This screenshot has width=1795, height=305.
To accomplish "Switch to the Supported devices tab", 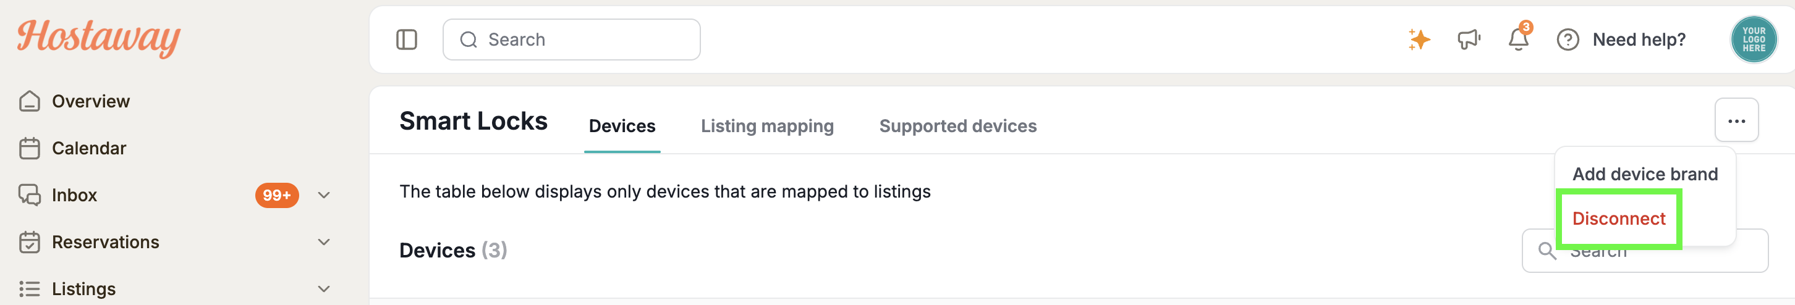I will click(x=957, y=126).
